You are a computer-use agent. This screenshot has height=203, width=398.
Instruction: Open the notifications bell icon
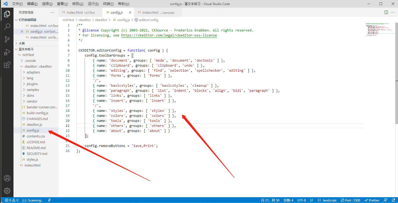point(394,200)
